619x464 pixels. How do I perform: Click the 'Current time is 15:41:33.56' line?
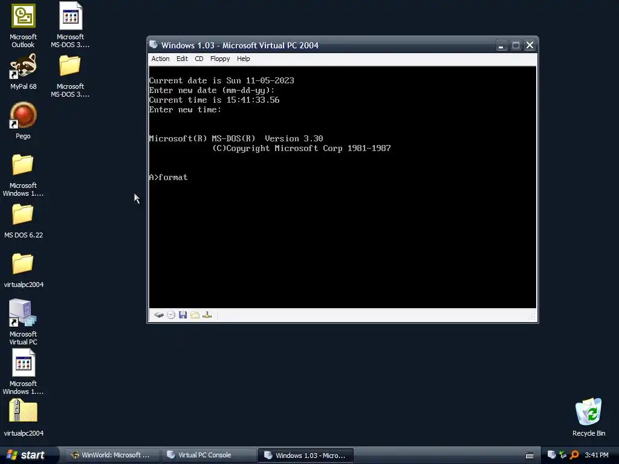[215, 100]
